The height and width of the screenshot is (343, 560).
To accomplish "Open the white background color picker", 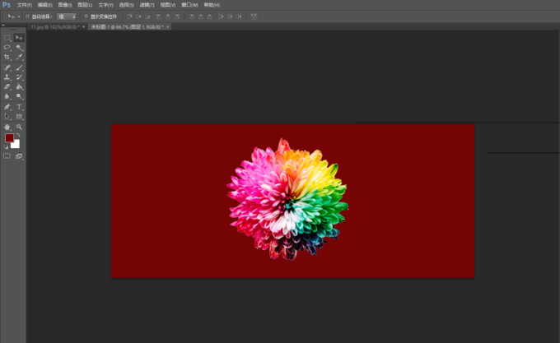I will (x=16, y=146).
